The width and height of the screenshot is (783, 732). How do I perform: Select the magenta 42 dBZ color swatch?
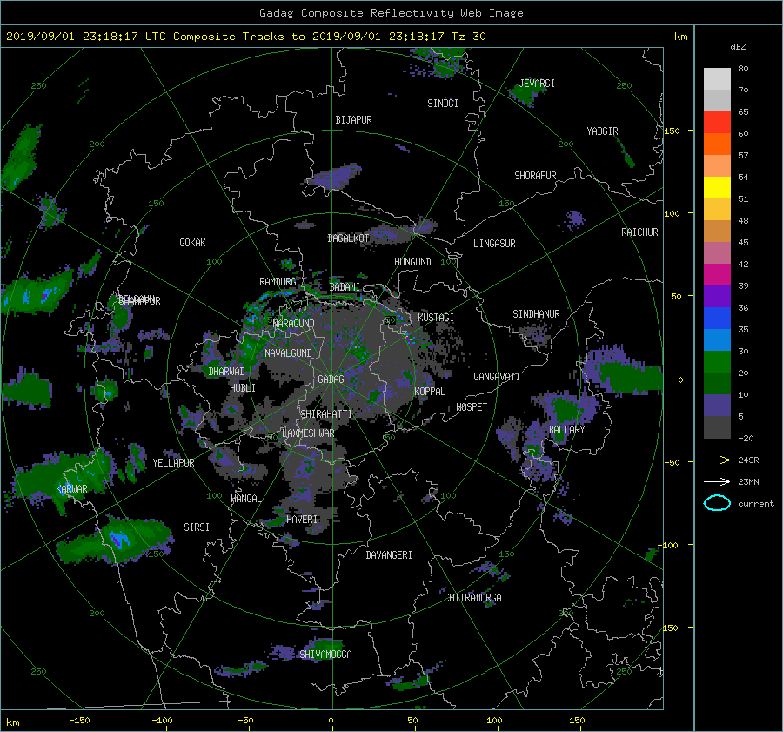click(717, 274)
